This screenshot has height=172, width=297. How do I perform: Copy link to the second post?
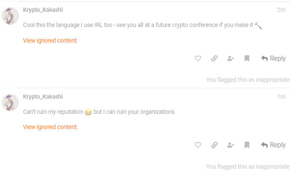click(214, 145)
